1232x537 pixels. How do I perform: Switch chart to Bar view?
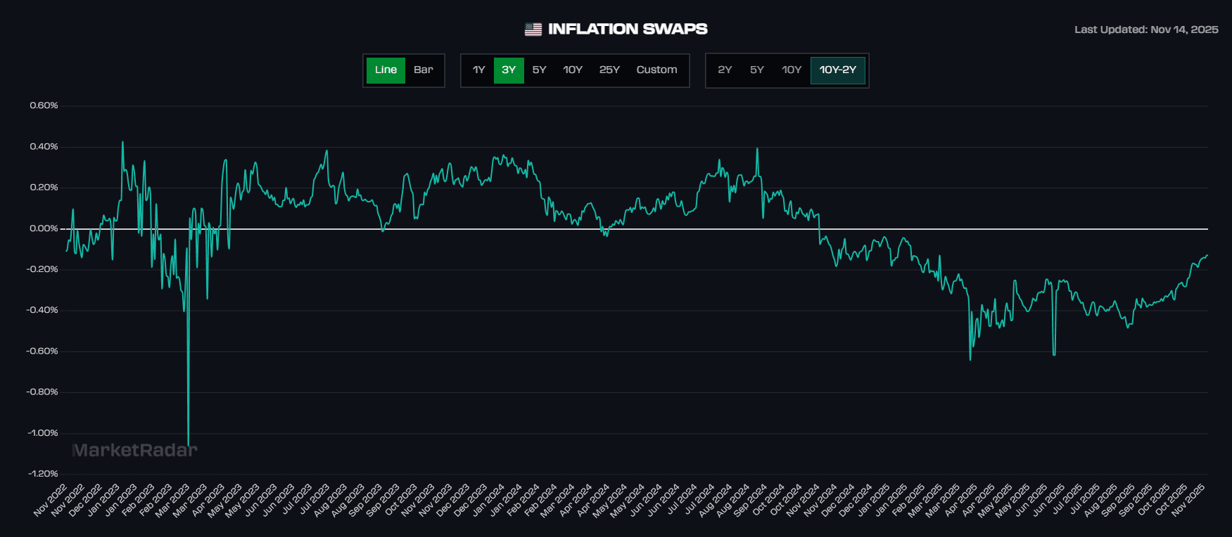(x=423, y=70)
